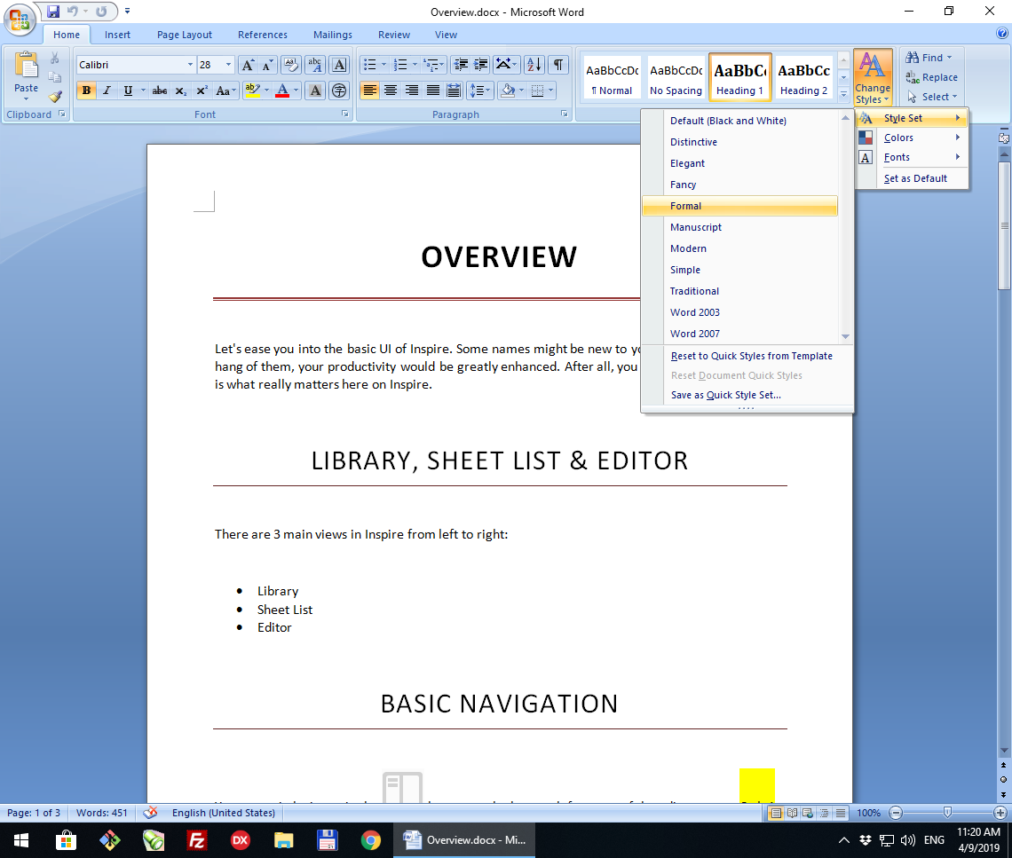Open Chrome from the taskbar

[x=370, y=840]
